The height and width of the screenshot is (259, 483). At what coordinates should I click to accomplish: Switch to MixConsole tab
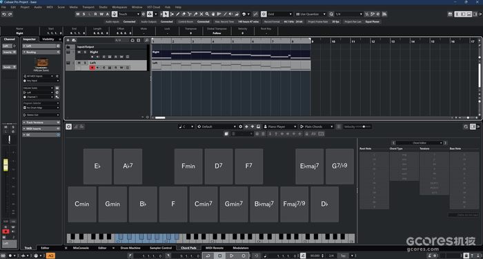click(x=81, y=248)
